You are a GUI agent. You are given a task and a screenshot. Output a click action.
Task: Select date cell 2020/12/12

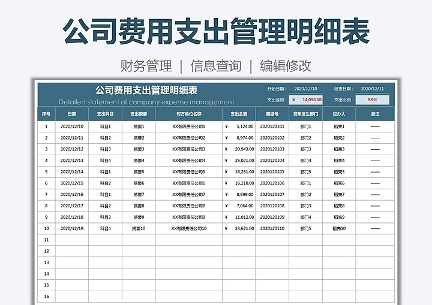72,149
